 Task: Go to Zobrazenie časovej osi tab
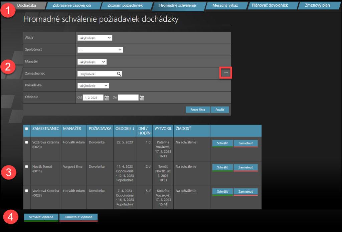72,6
